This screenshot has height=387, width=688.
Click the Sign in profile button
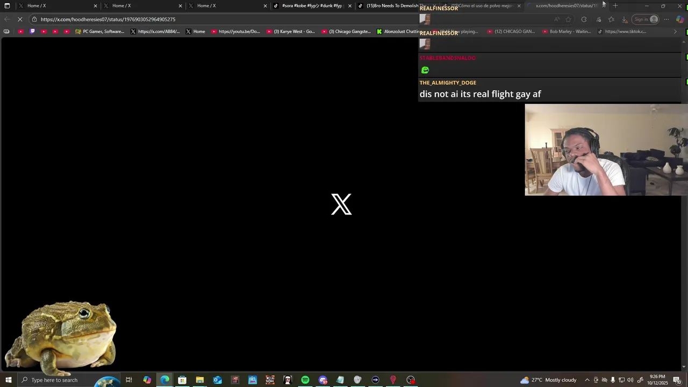(x=646, y=19)
